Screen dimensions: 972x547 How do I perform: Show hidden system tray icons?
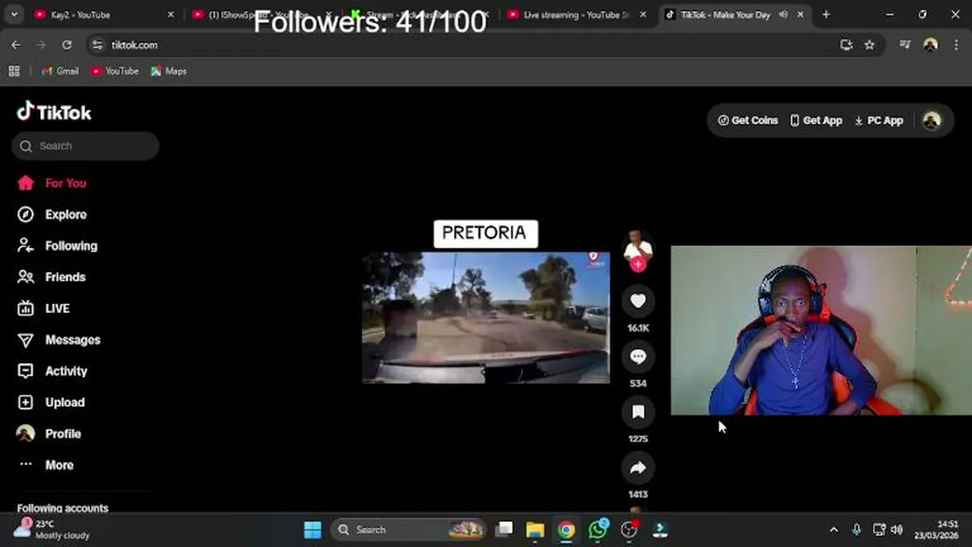[834, 530]
